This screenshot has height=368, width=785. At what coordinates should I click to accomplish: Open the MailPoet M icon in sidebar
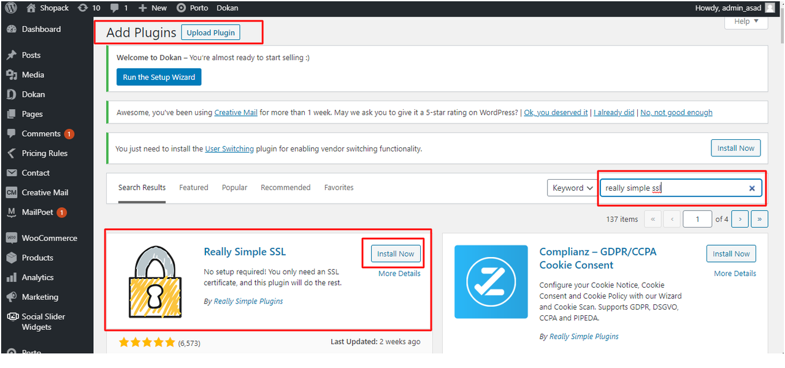12,212
